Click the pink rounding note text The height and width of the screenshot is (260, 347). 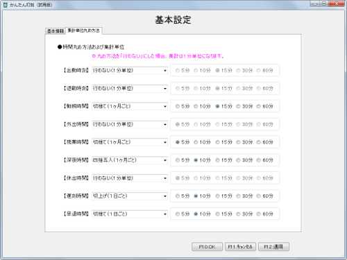(x=158, y=56)
